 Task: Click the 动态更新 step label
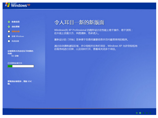[x=15, y=27]
